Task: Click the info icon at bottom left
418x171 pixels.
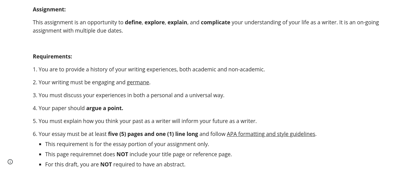Action: point(10,162)
